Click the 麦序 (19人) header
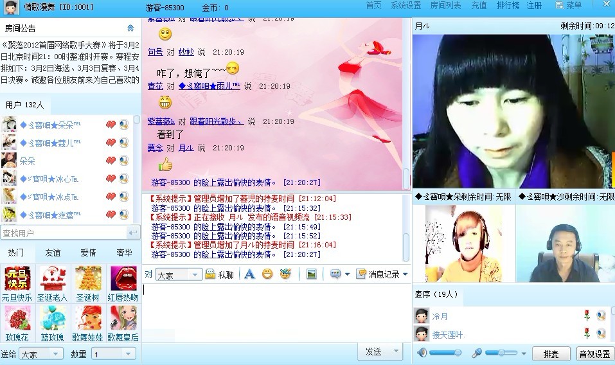Image resolution: width=615 pixels, height=365 pixels. (436, 294)
